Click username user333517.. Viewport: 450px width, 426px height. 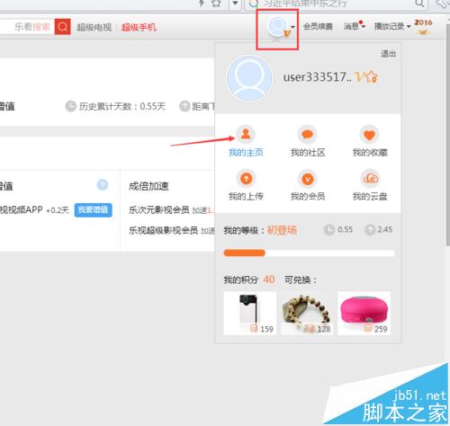pos(318,77)
